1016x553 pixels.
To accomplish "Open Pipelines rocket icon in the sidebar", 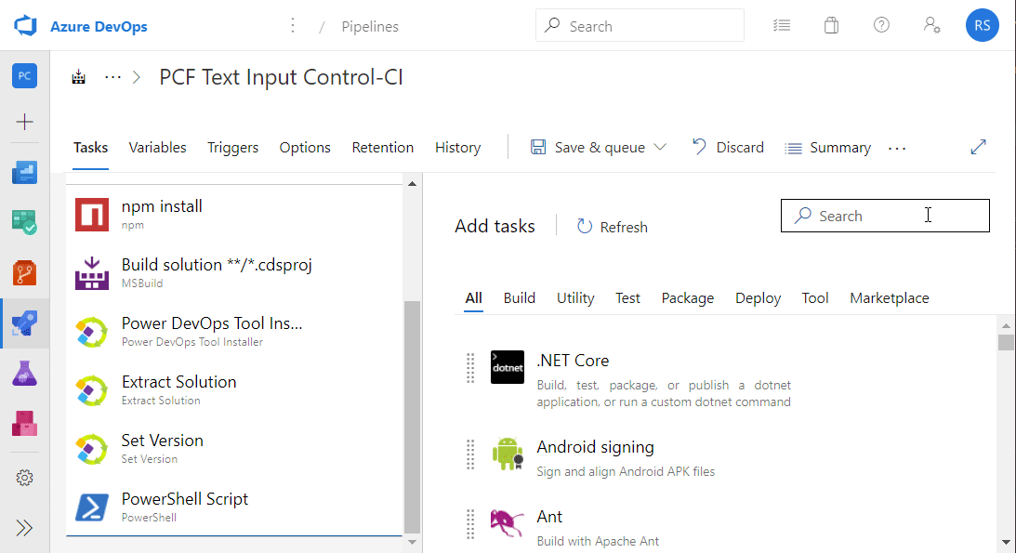I will tap(24, 323).
